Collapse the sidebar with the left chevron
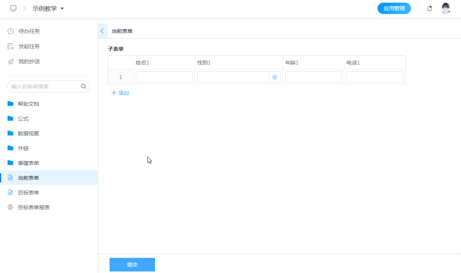Viewport: 461px width, 273px height. coord(102,31)
